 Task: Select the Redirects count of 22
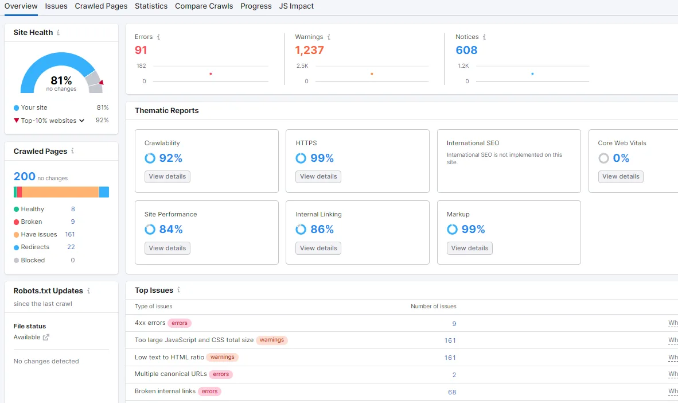tap(71, 247)
